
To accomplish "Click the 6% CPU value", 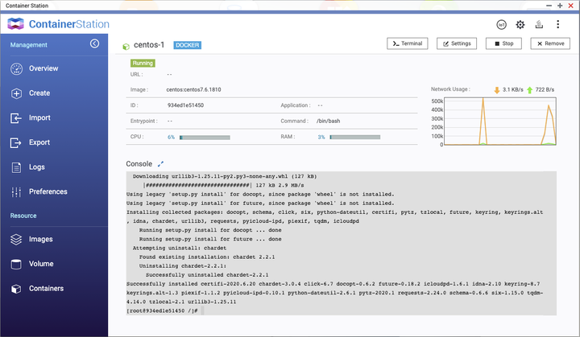I will click(x=171, y=137).
